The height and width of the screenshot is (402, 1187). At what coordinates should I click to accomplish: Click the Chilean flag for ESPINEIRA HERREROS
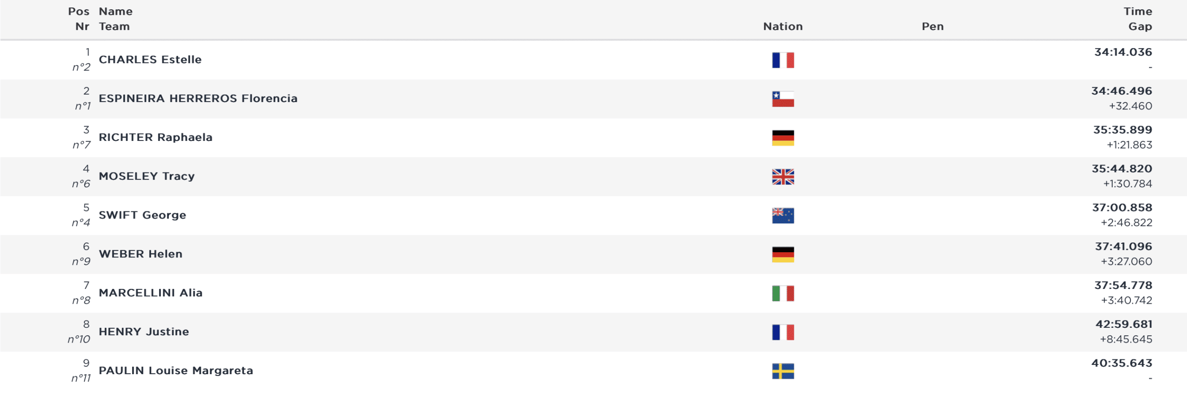pyautogui.click(x=783, y=99)
